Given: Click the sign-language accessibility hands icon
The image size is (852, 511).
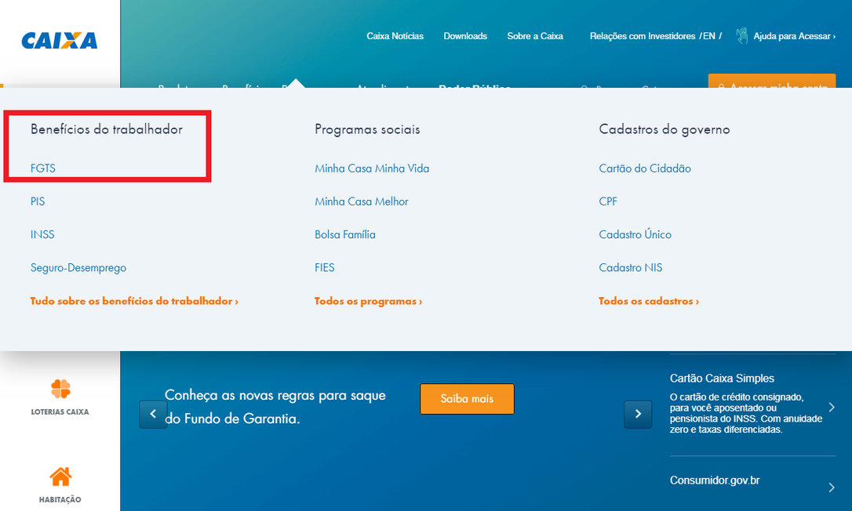Looking at the screenshot, I should click(741, 36).
